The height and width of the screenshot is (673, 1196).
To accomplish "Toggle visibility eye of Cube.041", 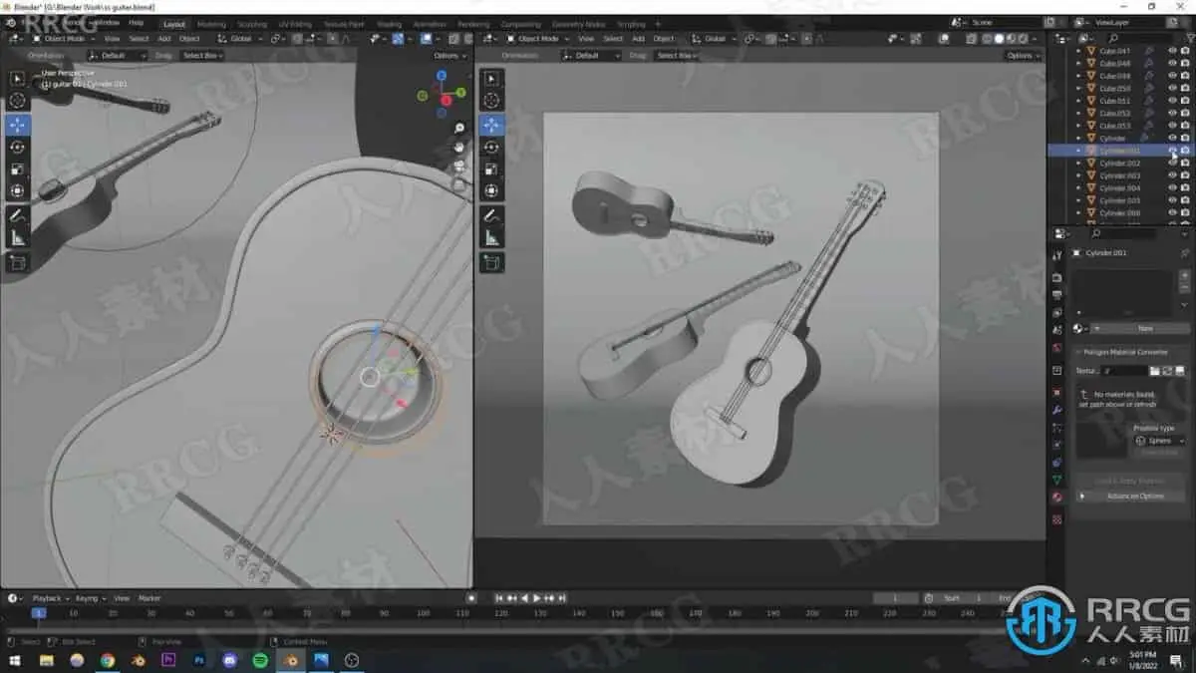I will point(1172,51).
